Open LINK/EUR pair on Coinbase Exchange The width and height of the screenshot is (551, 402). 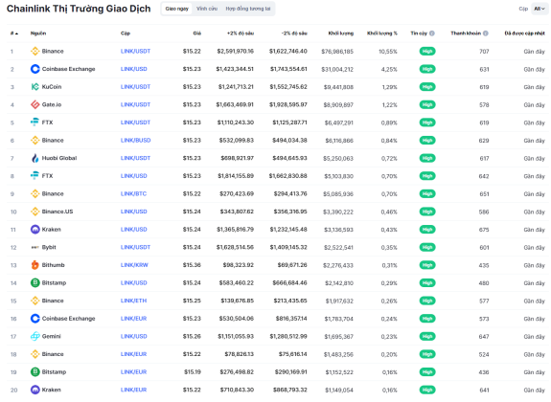(x=133, y=319)
